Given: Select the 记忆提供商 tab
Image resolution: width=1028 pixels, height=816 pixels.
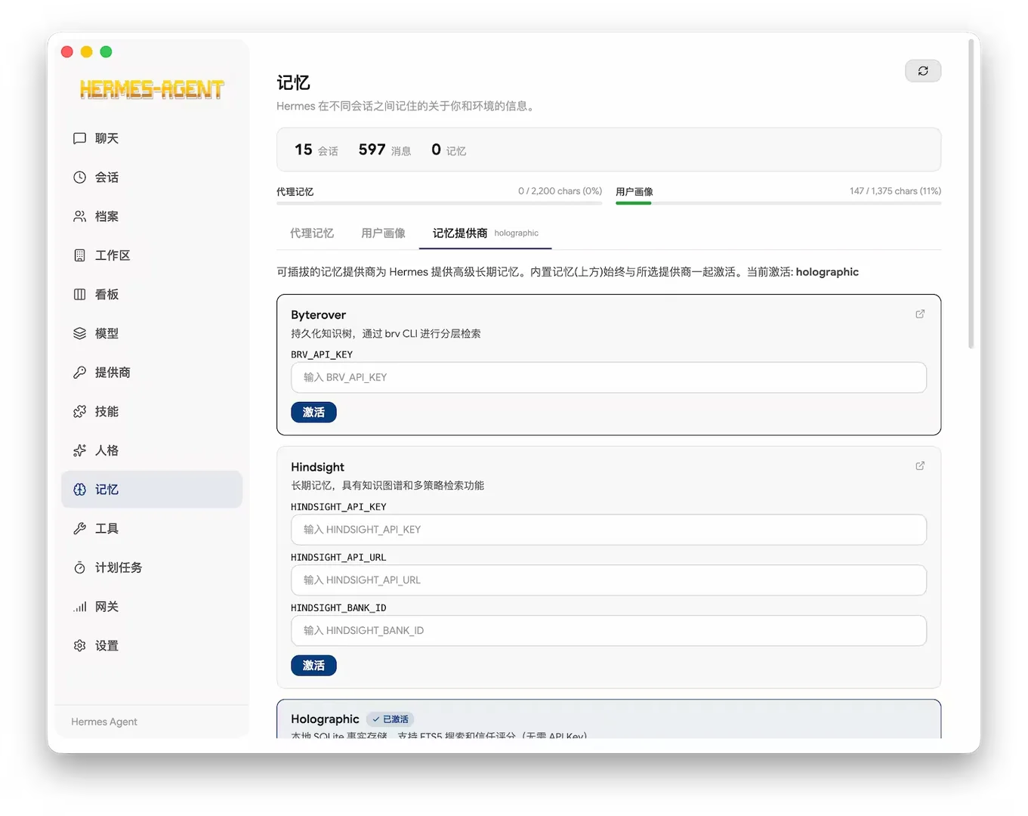Looking at the screenshot, I should 485,233.
